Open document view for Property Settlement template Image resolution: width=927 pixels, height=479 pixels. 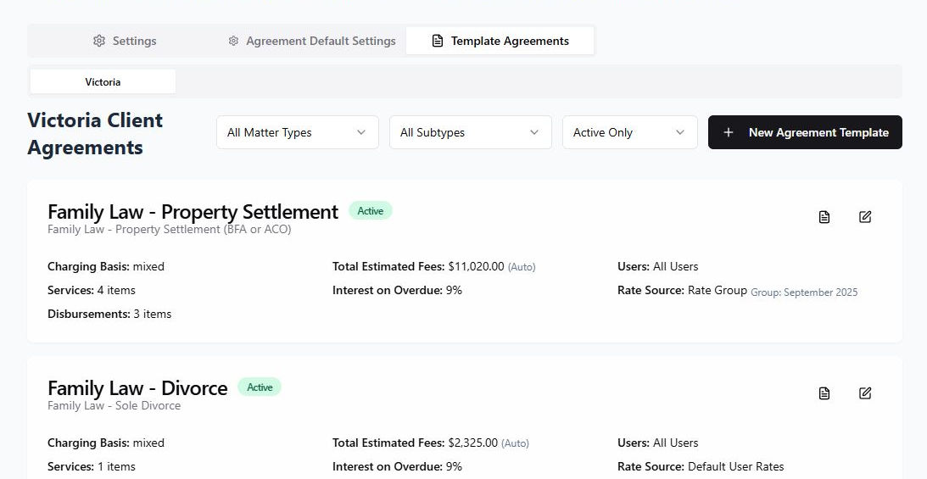coord(824,217)
